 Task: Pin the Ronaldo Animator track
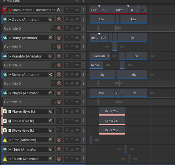[x=67, y=56]
